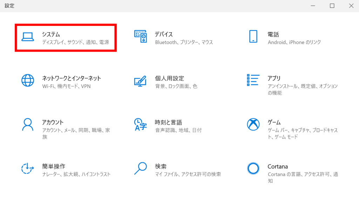This screenshot has width=359, height=200.
Task: Select the デバイス heading text
Action: tap(164, 34)
